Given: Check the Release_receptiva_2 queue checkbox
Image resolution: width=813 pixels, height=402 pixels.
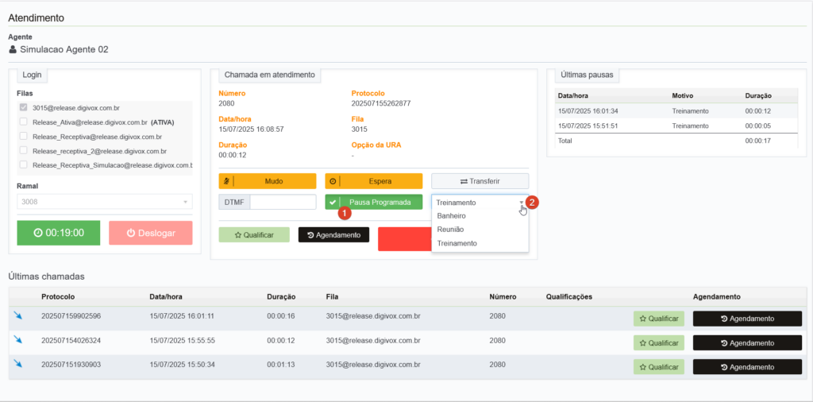Looking at the screenshot, I should (23, 150).
